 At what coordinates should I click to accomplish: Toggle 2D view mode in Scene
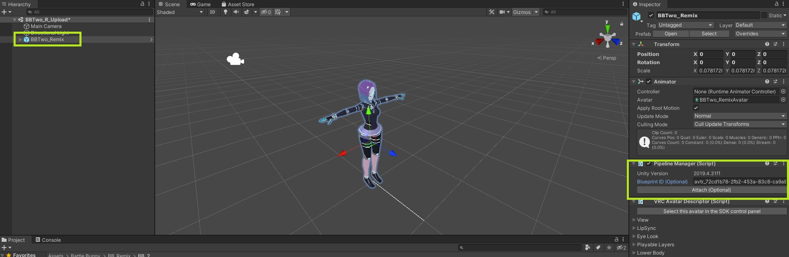coord(212,12)
